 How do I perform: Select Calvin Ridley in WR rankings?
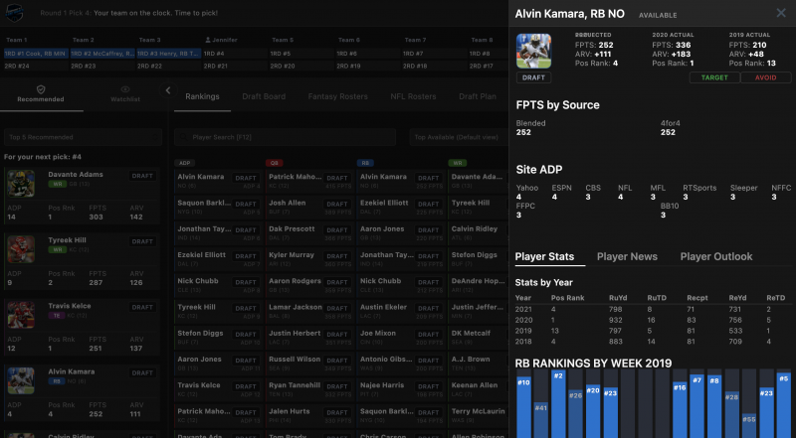475,229
